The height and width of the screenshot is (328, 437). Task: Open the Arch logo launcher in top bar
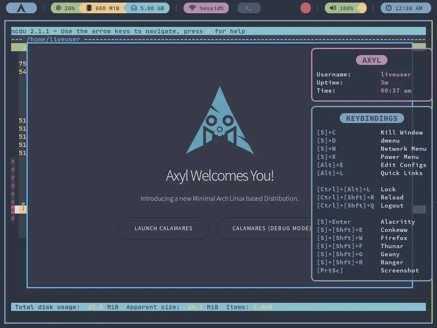coord(21,8)
